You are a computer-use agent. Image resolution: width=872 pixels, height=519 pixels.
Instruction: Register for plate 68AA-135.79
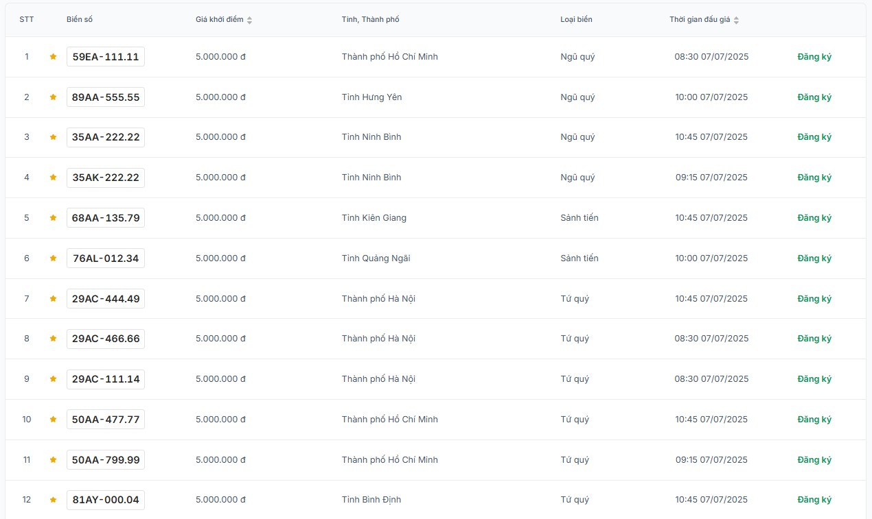tap(814, 218)
